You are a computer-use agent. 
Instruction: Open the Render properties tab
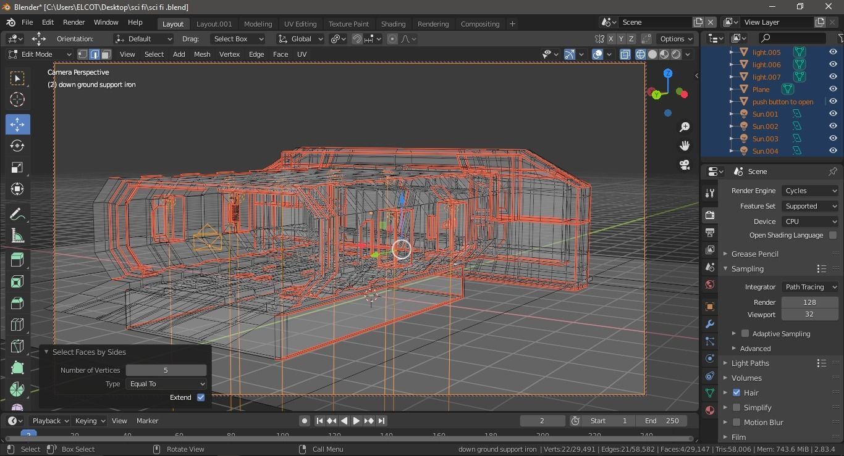point(709,215)
